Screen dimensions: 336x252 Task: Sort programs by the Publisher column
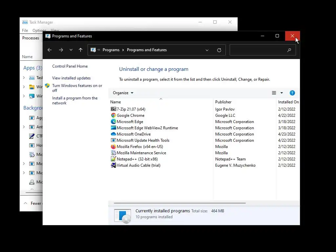tap(223, 102)
